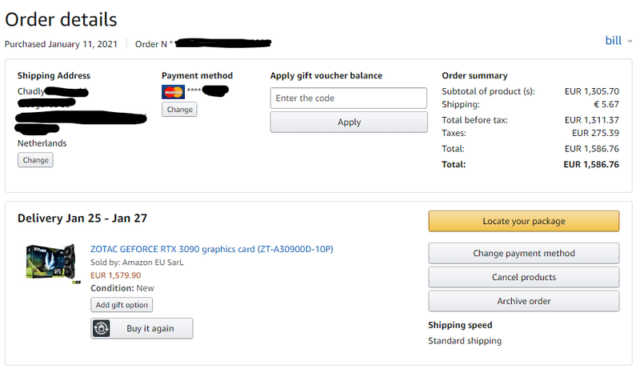The height and width of the screenshot is (369, 640).
Task: Click the Standard shipping speed text
Action: pos(465,341)
